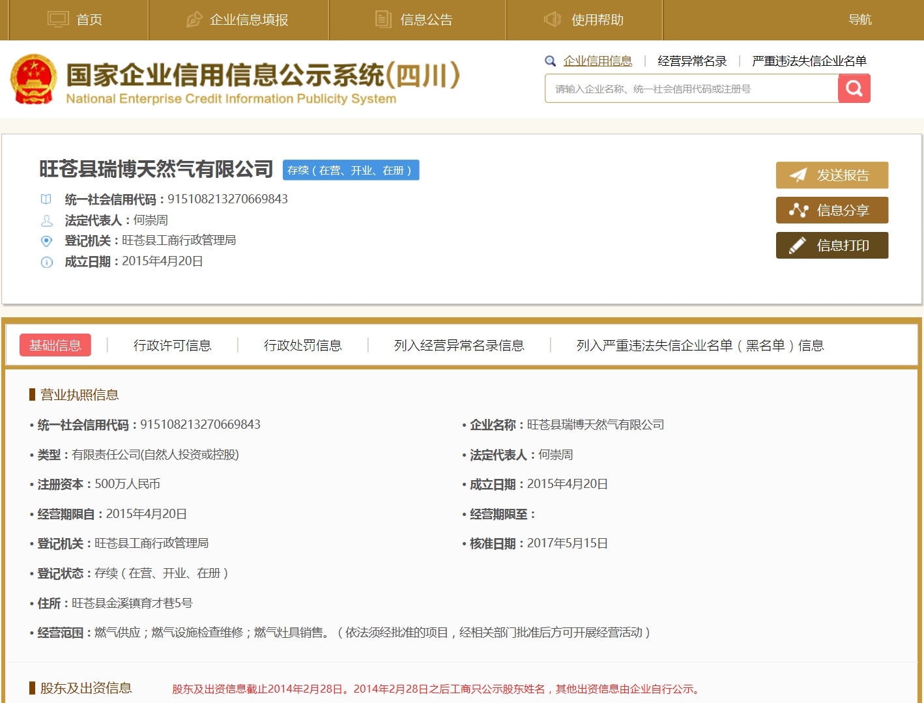924x703 pixels.
Task: Click the info icon beside 成立日期
Action: (x=46, y=262)
